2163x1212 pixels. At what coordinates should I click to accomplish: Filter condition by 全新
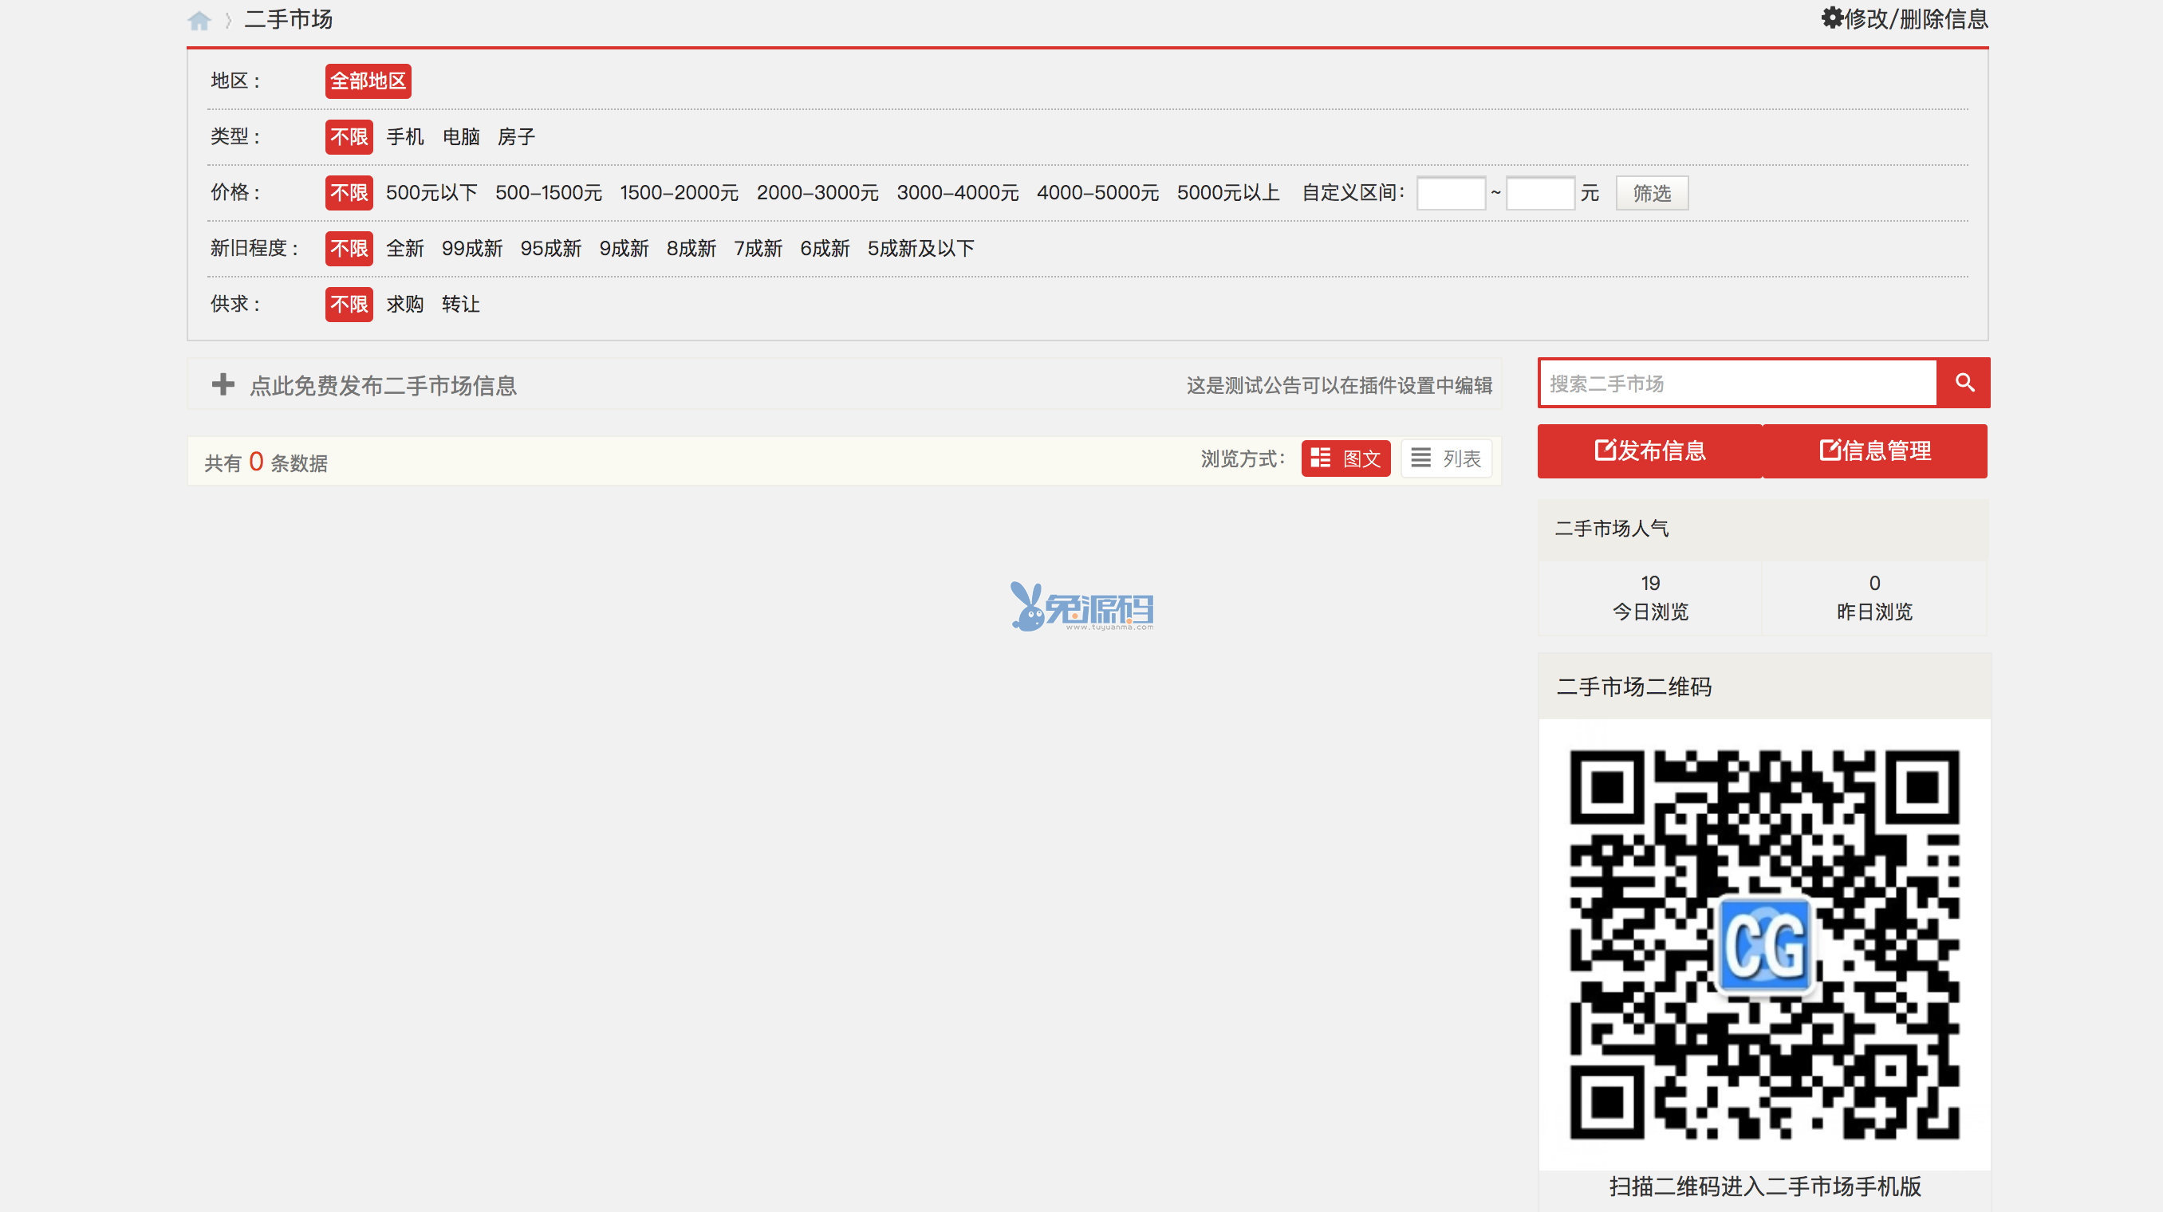404,249
